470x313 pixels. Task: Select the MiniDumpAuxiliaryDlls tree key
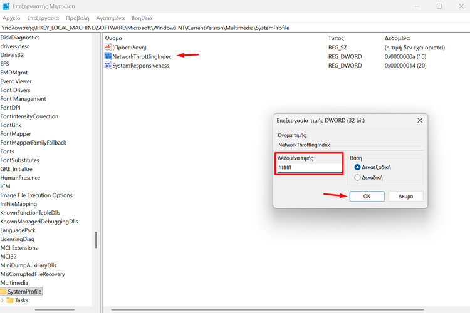point(28,265)
